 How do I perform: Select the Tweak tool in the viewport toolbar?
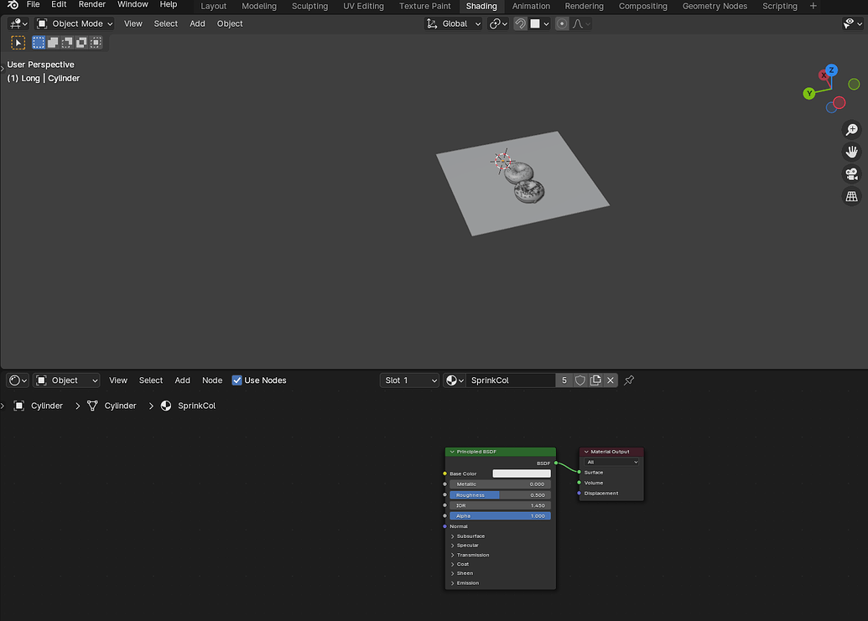point(17,42)
